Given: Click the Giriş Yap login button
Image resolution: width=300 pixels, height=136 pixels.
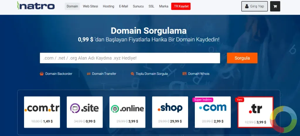Looking at the screenshot, I should [255, 6].
